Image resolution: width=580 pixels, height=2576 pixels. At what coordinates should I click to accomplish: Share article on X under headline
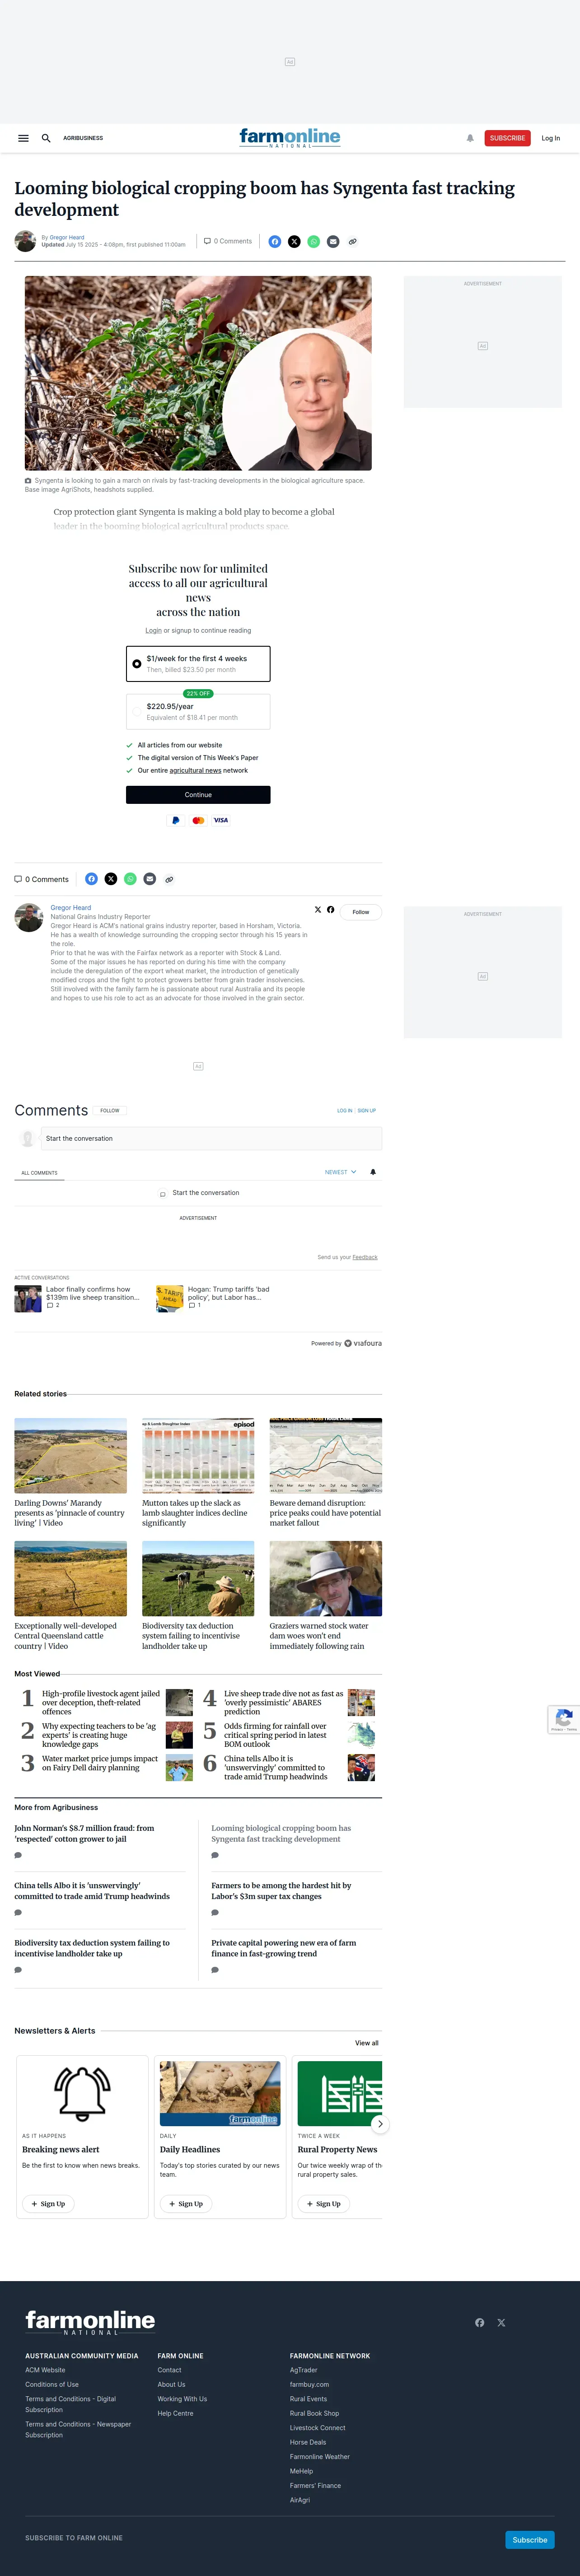[x=294, y=241]
